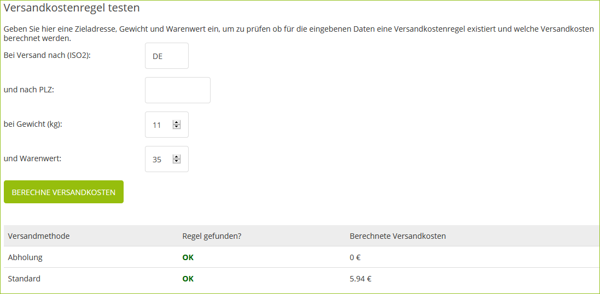Click the 0 € shipping cost value
This screenshot has height=294, width=600.
(355, 258)
